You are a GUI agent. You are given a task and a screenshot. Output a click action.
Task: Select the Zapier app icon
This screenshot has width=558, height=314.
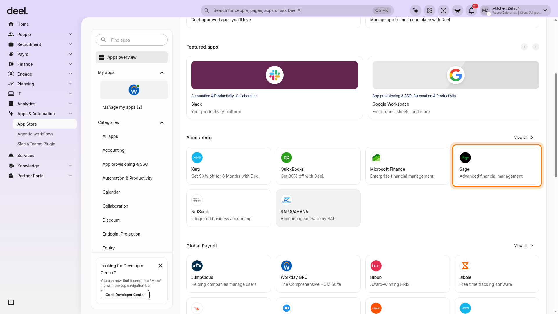[376, 308]
